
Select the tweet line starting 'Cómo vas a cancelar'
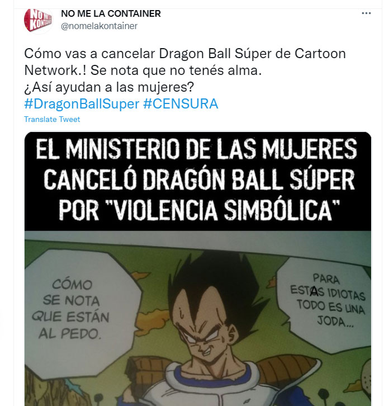(x=185, y=54)
